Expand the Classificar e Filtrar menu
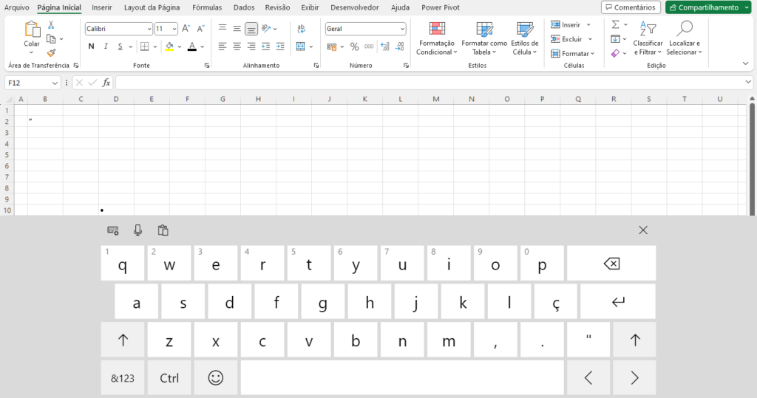 [x=648, y=38]
